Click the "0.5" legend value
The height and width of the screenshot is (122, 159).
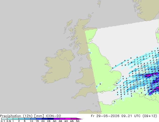[x=9, y=121]
